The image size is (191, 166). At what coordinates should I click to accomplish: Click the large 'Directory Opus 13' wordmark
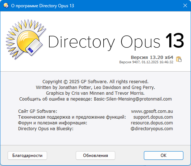(x=116, y=42)
